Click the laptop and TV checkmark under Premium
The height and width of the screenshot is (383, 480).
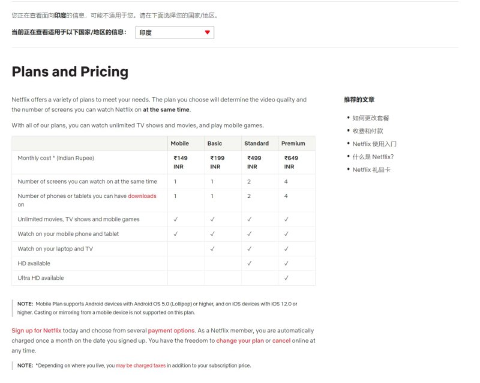click(286, 249)
